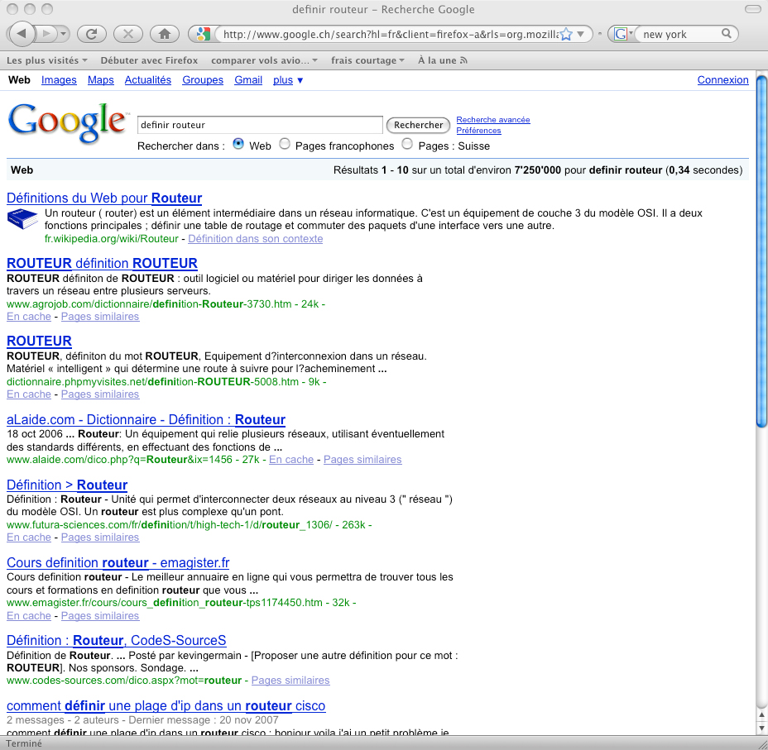Click the blue vertical scrollbar thumb
Viewport: 768px width, 750px height.
coord(761,251)
